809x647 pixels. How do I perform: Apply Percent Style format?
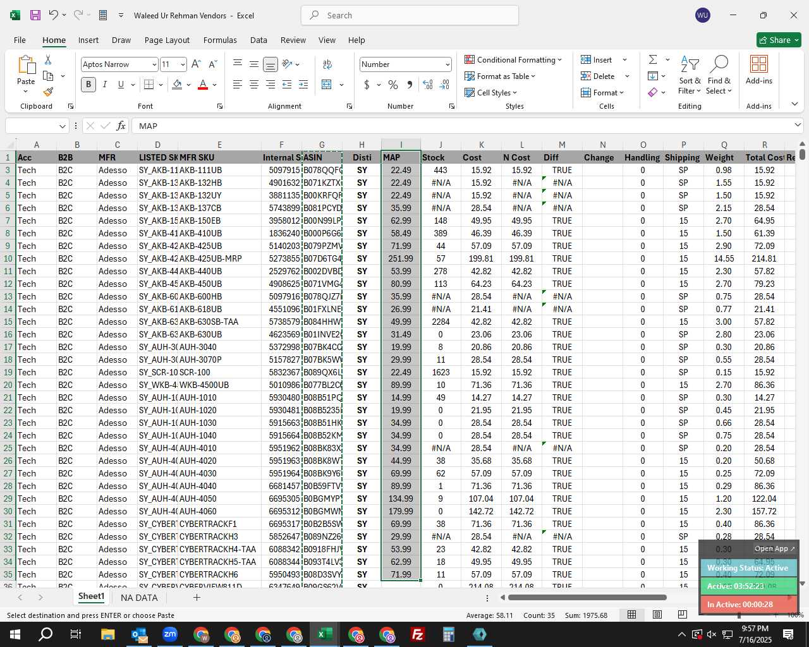tap(393, 84)
